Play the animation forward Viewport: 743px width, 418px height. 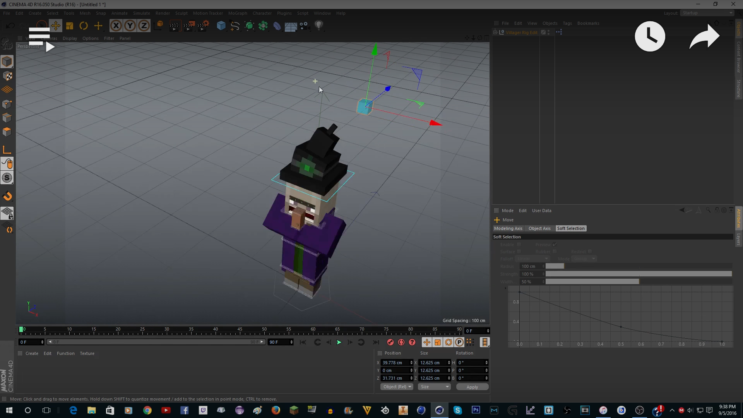click(339, 342)
